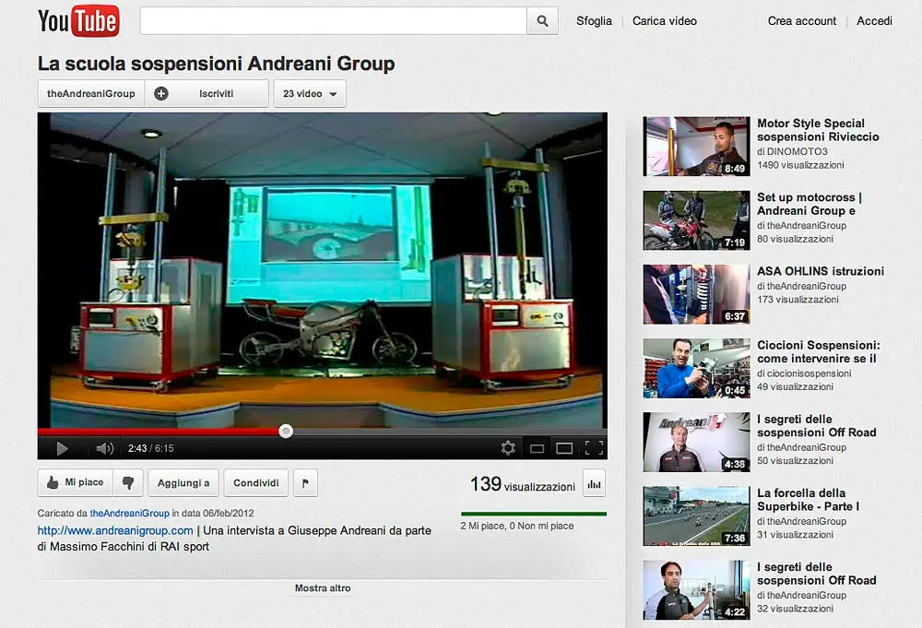This screenshot has width=922, height=628.
Task: Click the video progress bar scrubber
Action: click(286, 431)
